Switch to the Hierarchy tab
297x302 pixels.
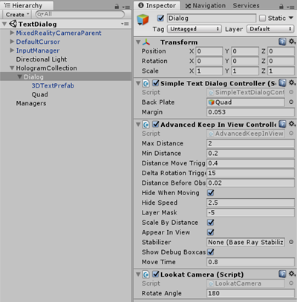(x=27, y=5)
